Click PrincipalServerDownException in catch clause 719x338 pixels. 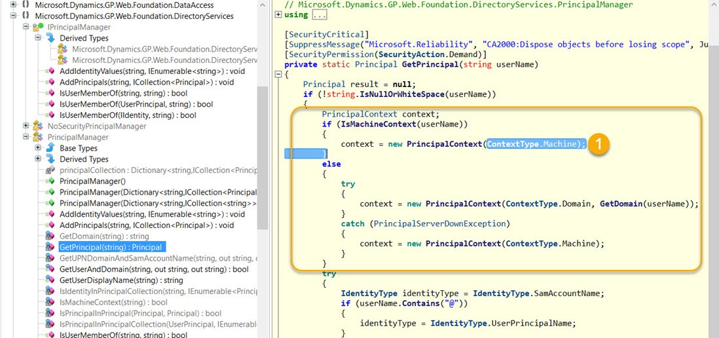pyautogui.click(x=441, y=224)
